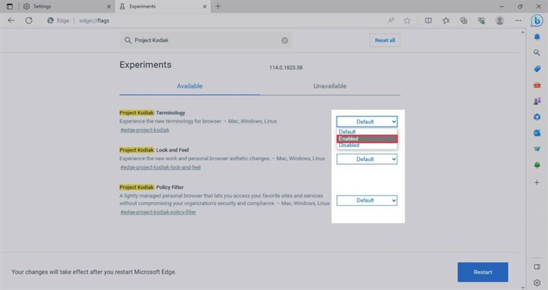Open Games chess icon in sidebar

tap(537, 101)
